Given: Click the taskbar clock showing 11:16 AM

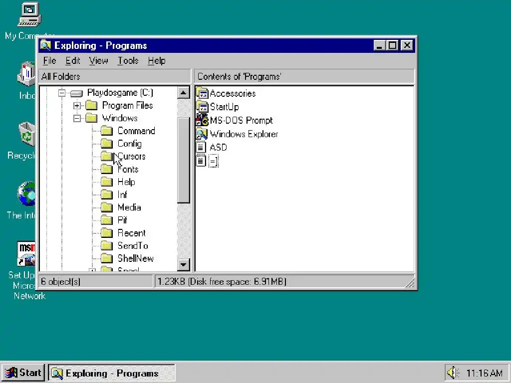Looking at the screenshot, I should pos(484,373).
